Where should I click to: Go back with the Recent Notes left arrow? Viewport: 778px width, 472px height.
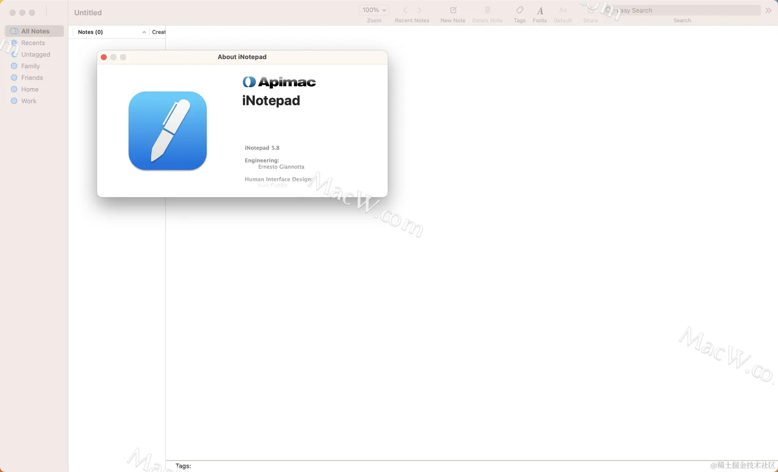405,11
